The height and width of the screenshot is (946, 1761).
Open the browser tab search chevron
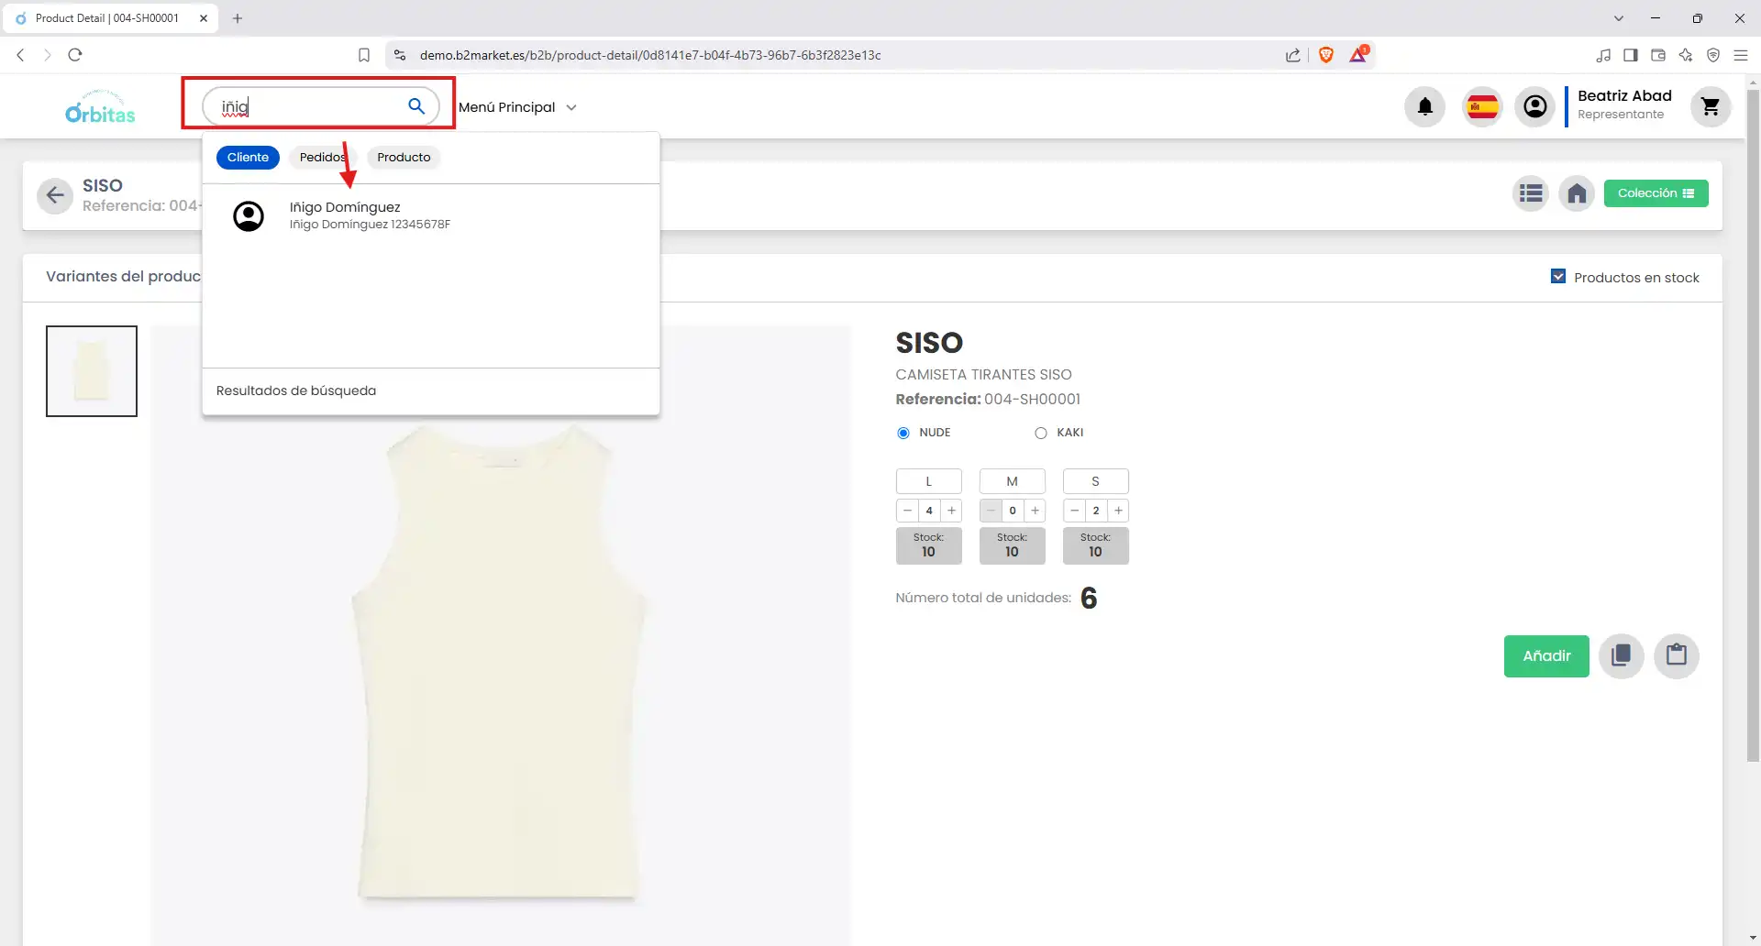(1619, 18)
